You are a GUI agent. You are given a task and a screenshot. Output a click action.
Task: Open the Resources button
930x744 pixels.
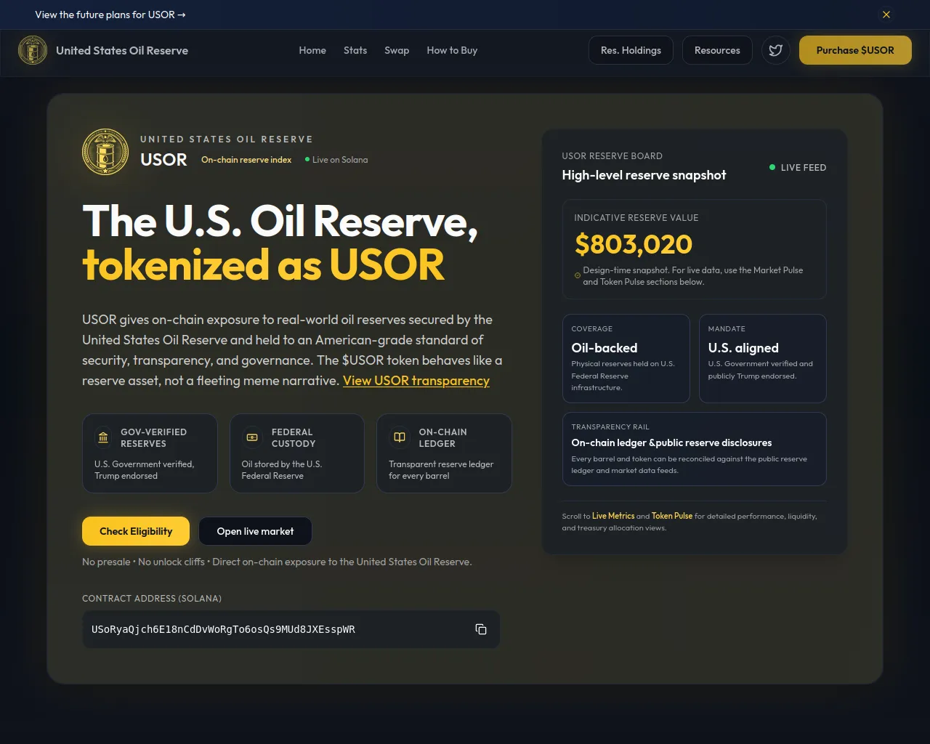[717, 50]
